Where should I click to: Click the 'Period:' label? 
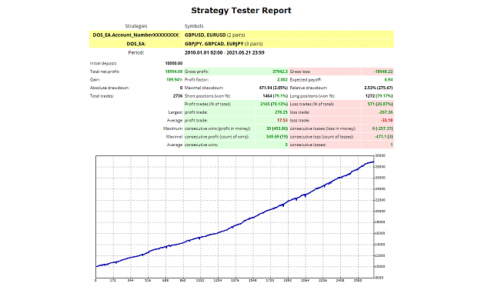[136, 53]
